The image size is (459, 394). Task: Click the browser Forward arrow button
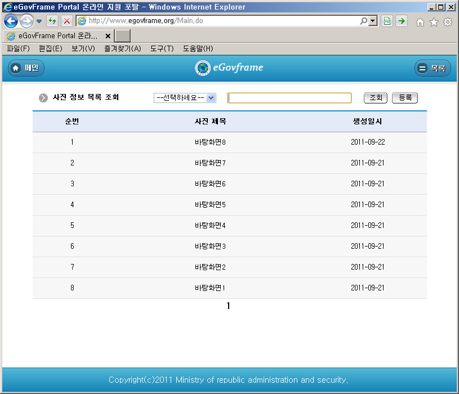[x=26, y=21]
